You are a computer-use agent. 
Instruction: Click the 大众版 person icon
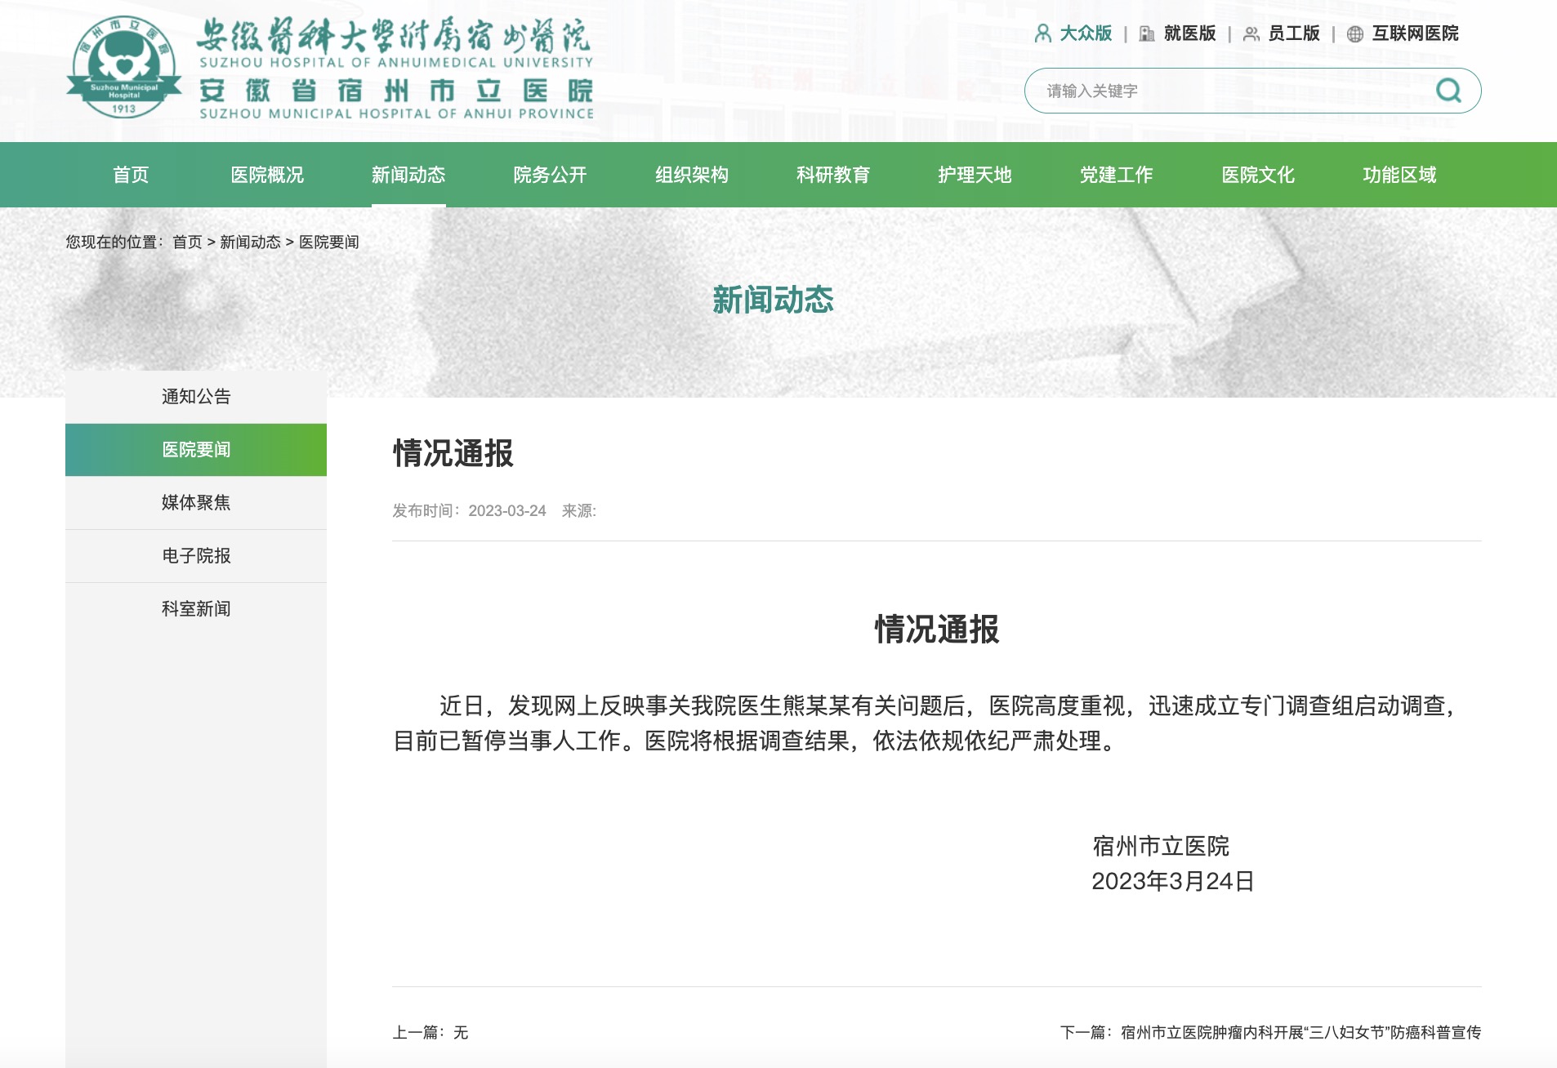click(x=1042, y=33)
